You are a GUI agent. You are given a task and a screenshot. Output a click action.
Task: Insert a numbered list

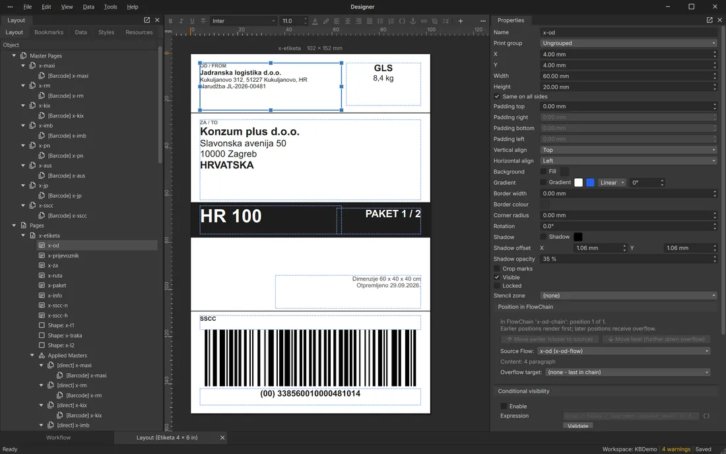[391, 21]
